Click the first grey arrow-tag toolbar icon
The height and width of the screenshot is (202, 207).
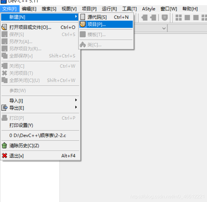(144, 17)
